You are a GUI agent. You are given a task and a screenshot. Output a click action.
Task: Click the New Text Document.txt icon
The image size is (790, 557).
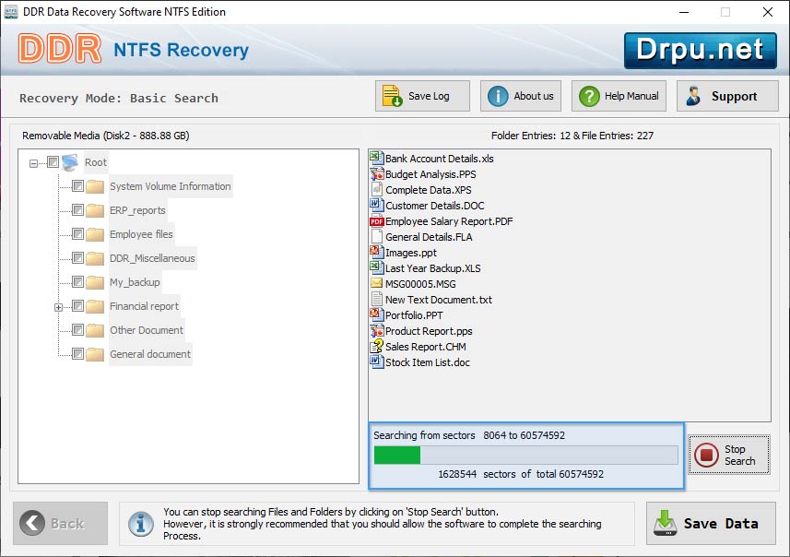(x=377, y=299)
